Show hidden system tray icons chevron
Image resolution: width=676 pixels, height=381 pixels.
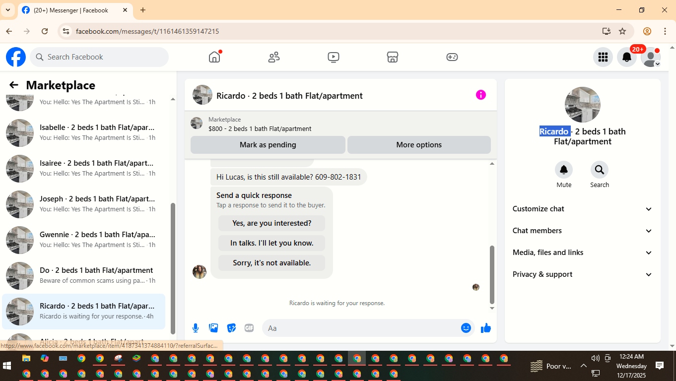584,366
